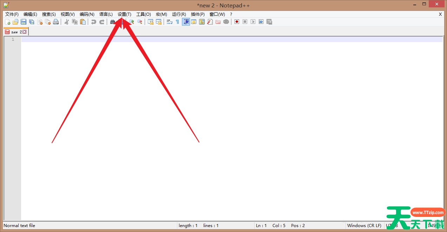Viewport: 447px width, 232px height.
Task: Toggle zoom in with the magnifier plus icon
Action: click(x=131, y=22)
